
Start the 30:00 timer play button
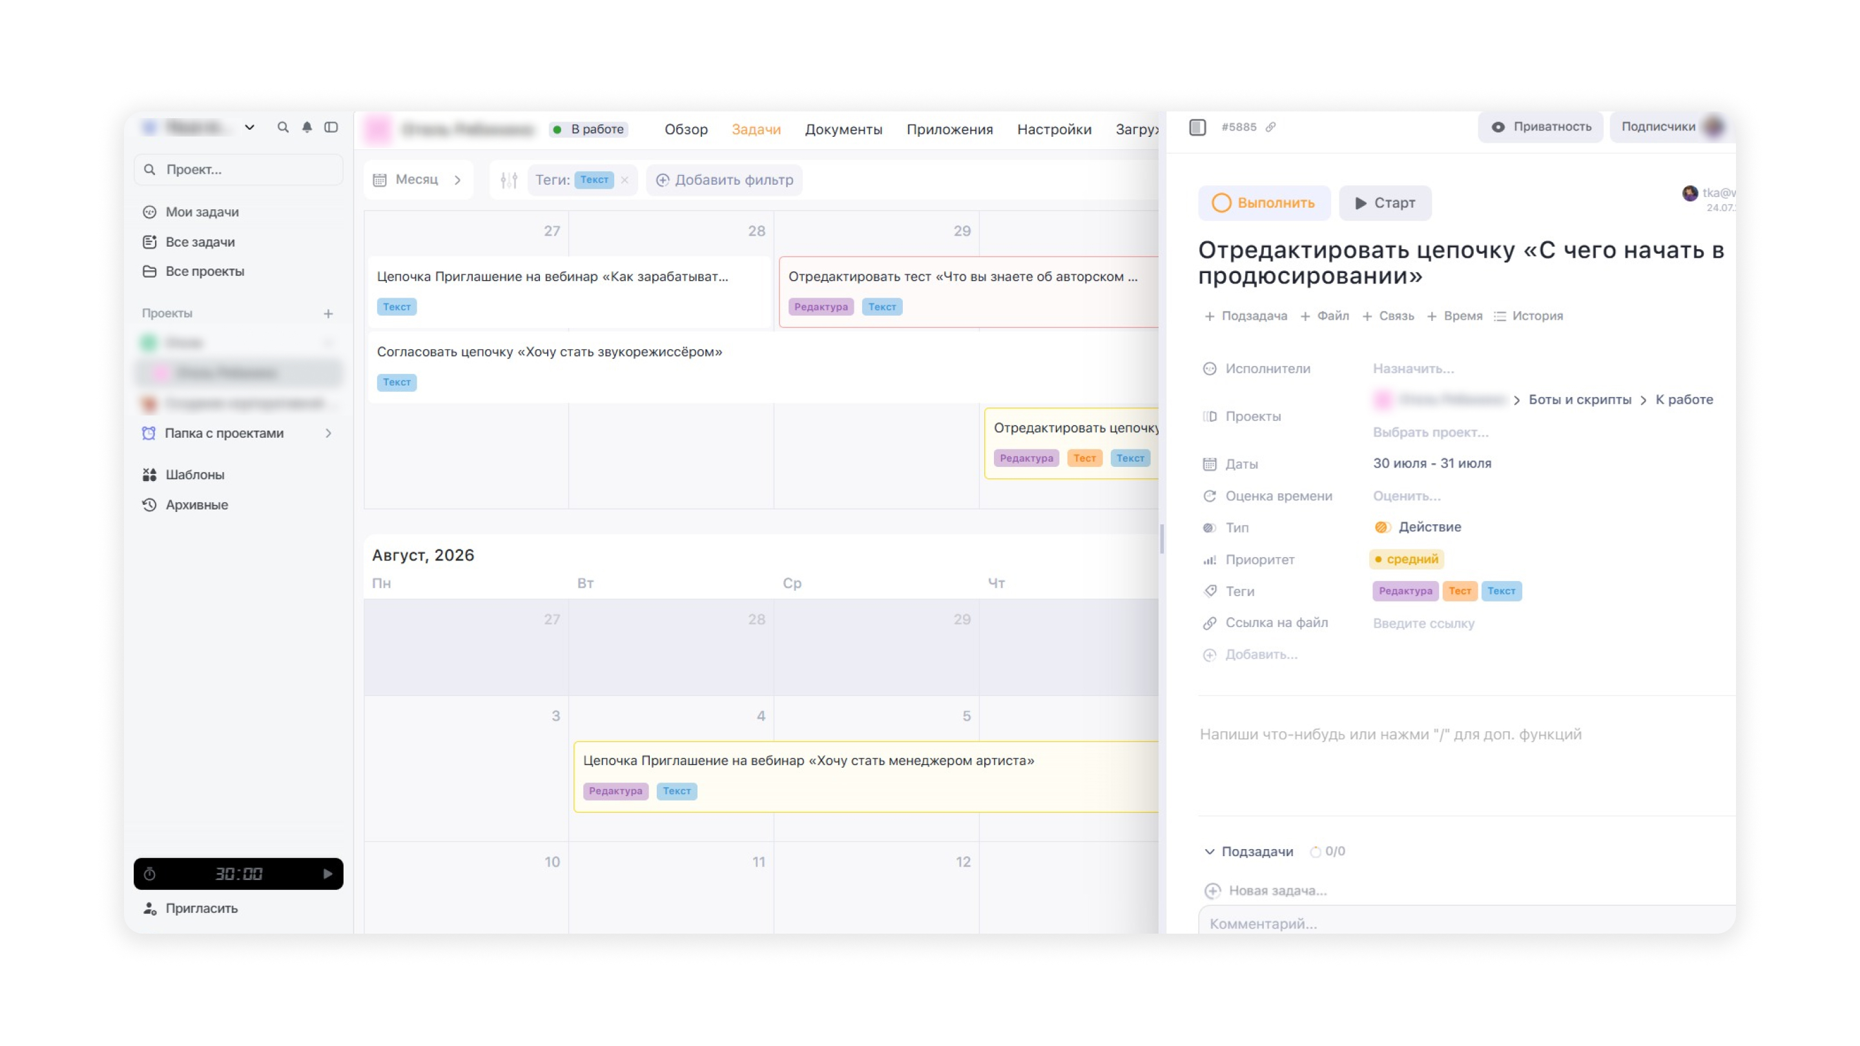pos(328,874)
